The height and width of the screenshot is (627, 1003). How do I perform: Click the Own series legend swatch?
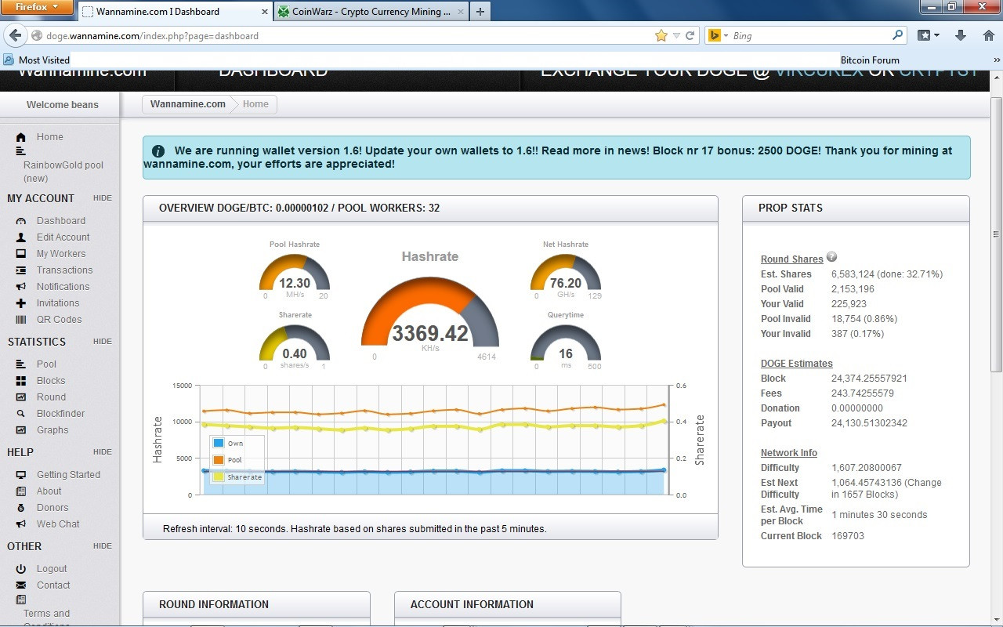[x=219, y=444]
